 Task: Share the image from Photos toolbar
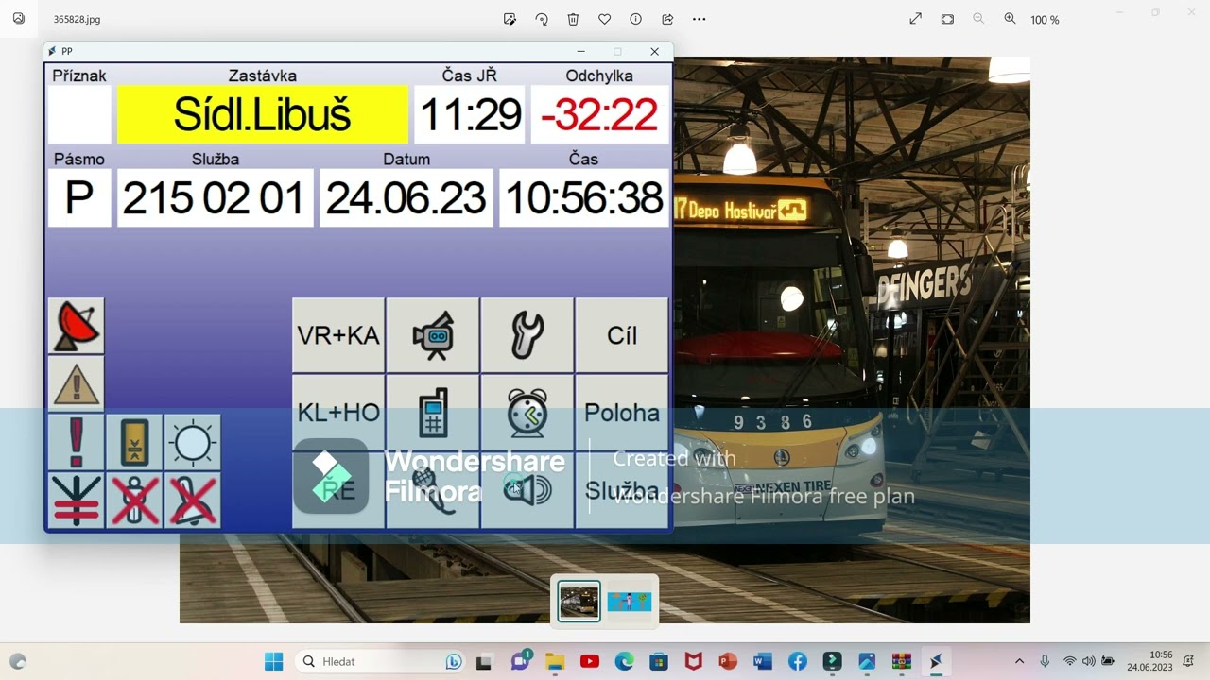click(667, 19)
